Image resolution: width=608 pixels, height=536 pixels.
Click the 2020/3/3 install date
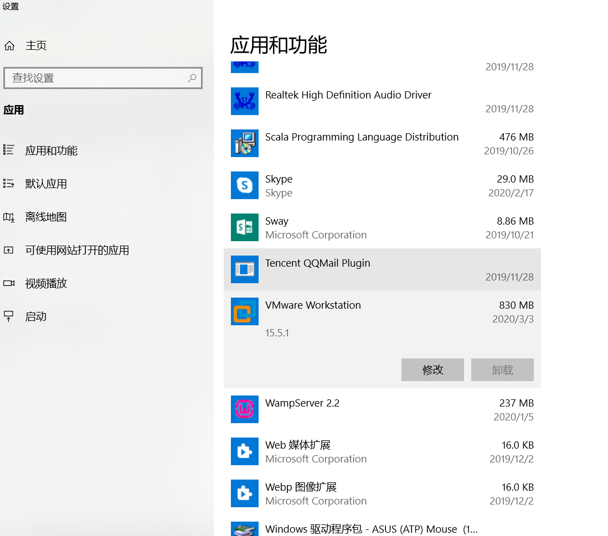(x=513, y=319)
